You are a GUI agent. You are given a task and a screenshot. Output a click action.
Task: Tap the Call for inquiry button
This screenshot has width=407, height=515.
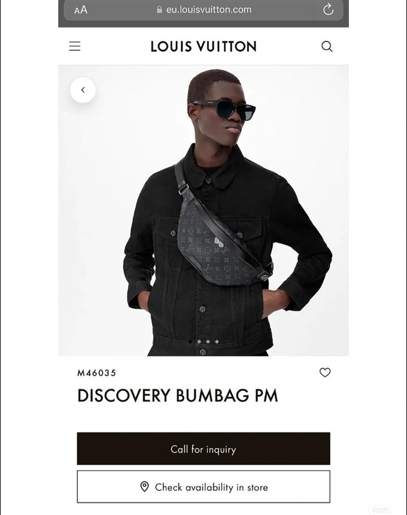(x=203, y=449)
